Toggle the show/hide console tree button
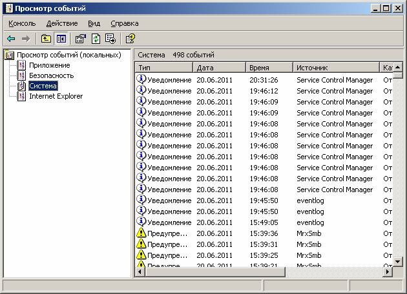The height and width of the screenshot is (294, 407). click(61, 39)
